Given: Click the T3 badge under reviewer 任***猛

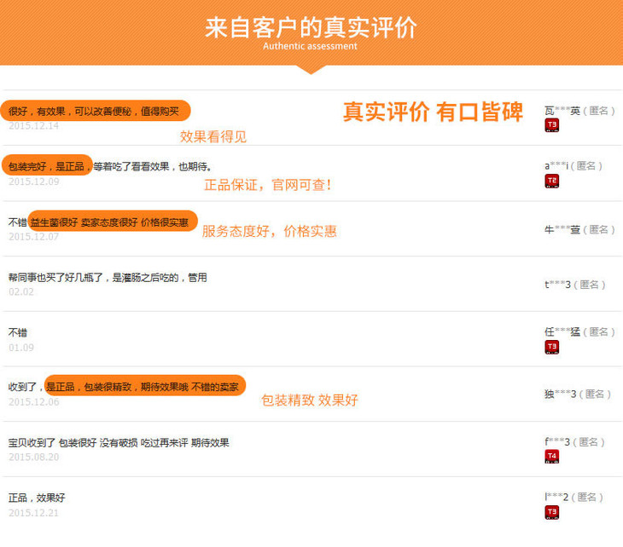Looking at the screenshot, I should click(x=552, y=348).
